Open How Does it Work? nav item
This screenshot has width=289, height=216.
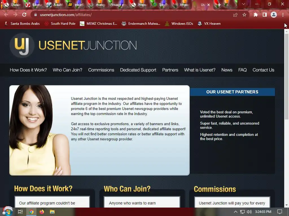(28, 70)
